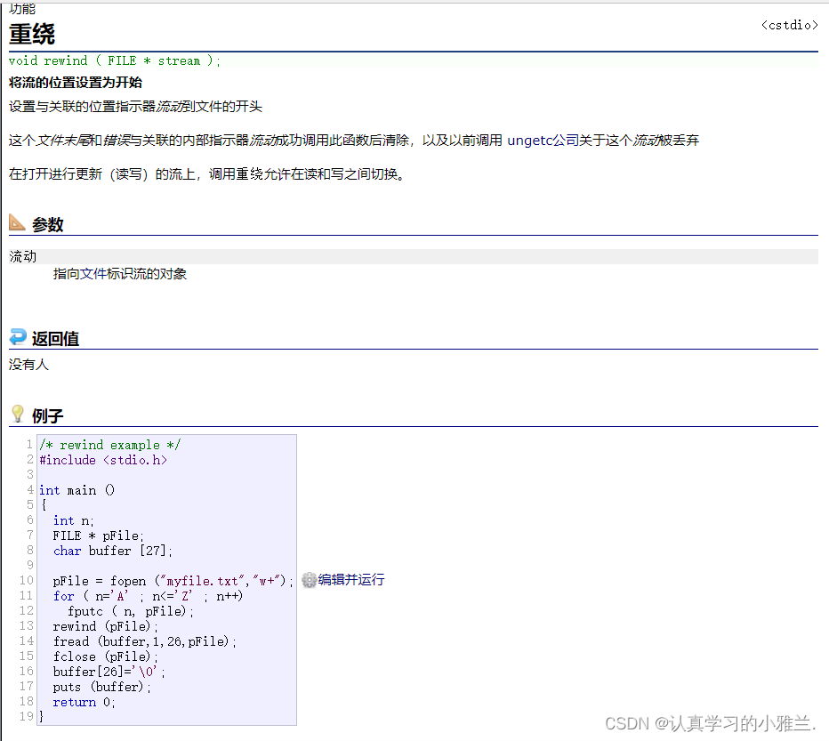The image size is (829, 741).
Task: Click the fopen myfile.txt code line
Action: (165, 581)
